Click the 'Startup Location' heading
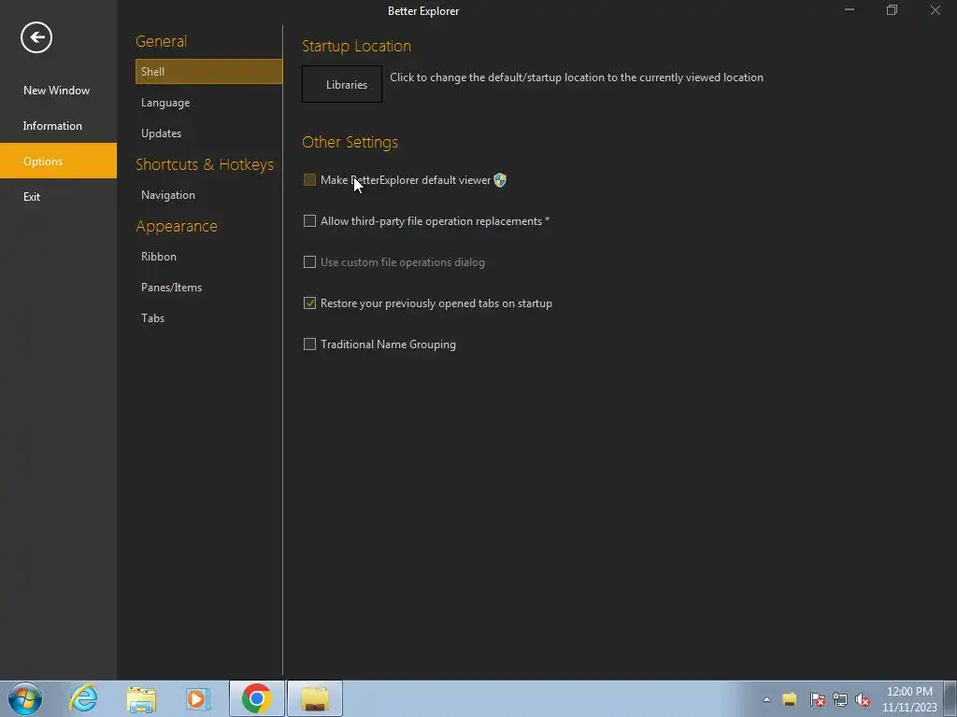The width and height of the screenshot is (957, 717). [x=356, y=47]
